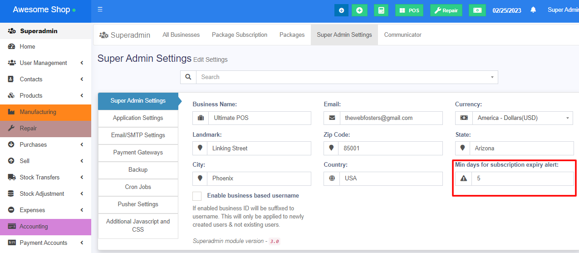Select Email/SMTP Settings section

tap(138, 135)
